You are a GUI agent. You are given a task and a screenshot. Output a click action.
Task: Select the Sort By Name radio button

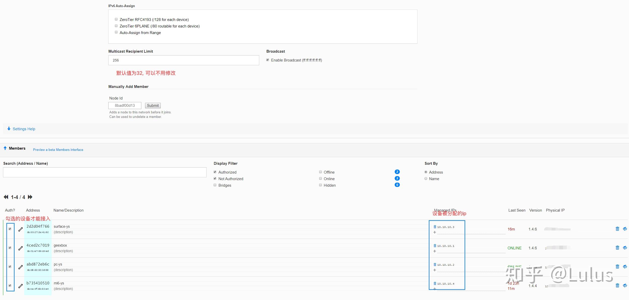click(x=426, y=178)
